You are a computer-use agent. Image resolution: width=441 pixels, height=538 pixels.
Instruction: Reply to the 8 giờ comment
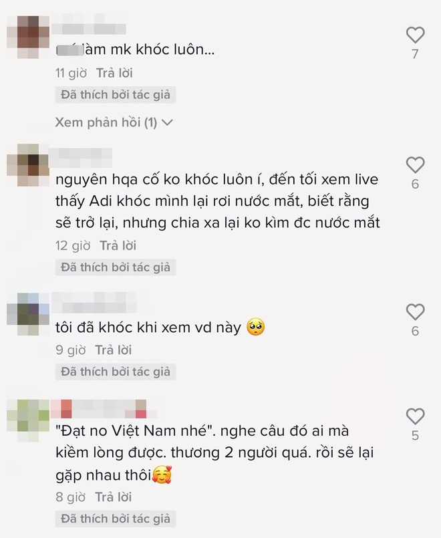[114, 497]
